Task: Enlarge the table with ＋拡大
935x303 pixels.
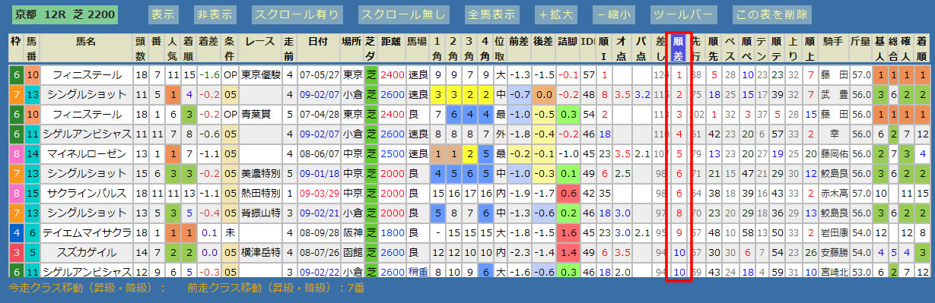Action: (556, 14)
